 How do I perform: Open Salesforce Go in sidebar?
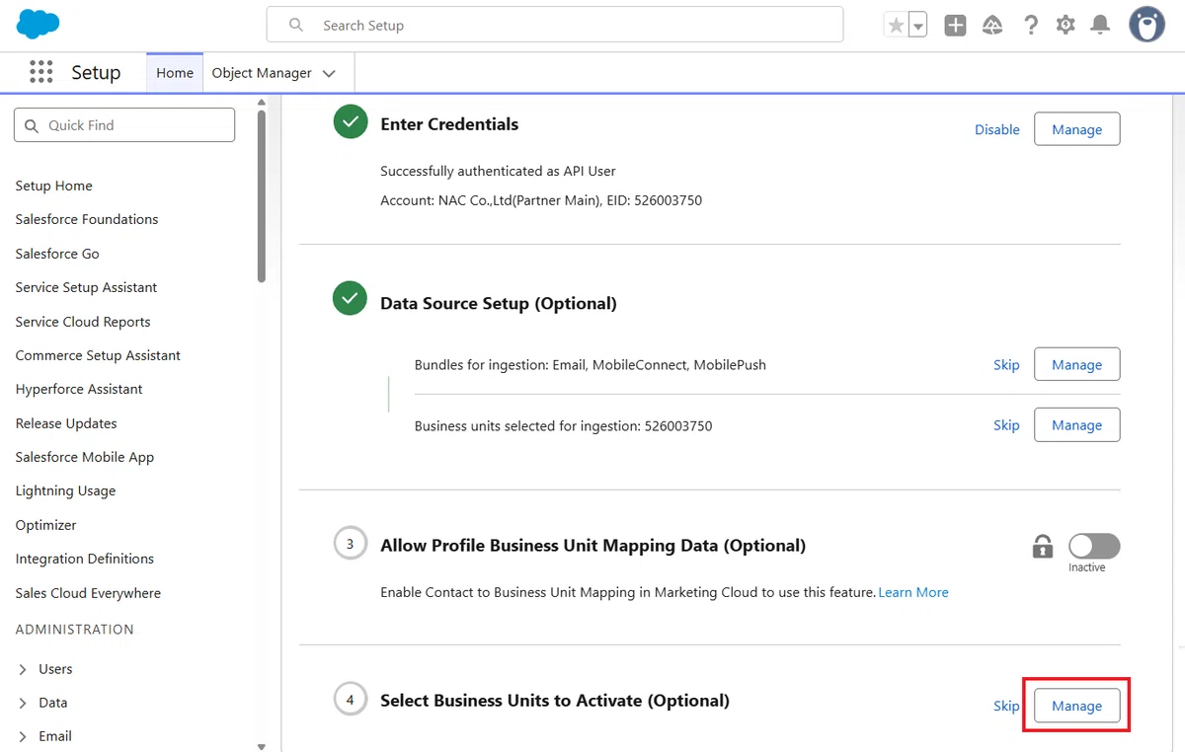57,254
